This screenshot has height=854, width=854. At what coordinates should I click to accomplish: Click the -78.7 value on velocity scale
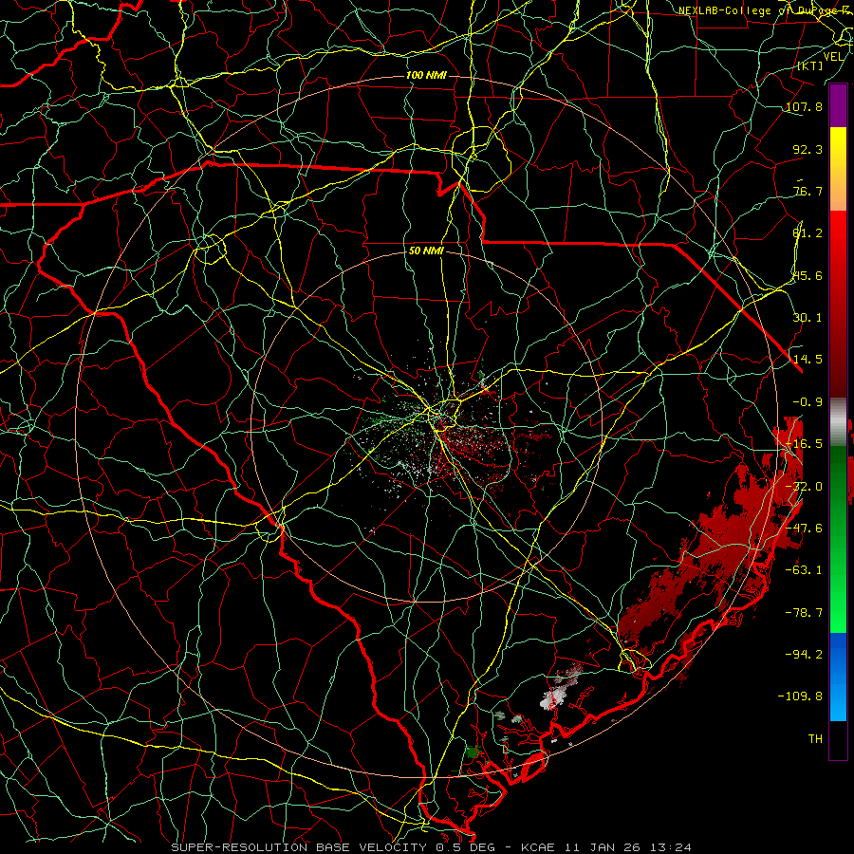(804, 613)
